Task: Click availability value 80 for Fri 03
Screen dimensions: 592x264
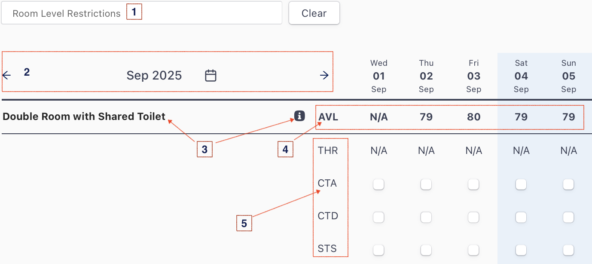Action: (473, 117)
